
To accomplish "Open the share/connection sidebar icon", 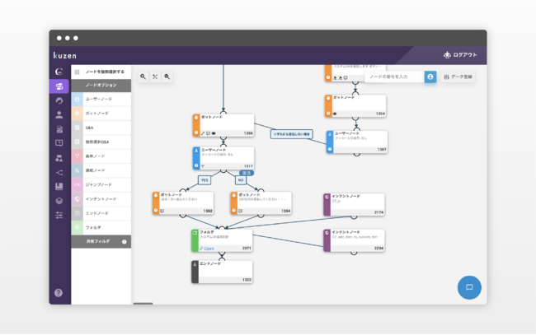I will (x=59, y=172).
